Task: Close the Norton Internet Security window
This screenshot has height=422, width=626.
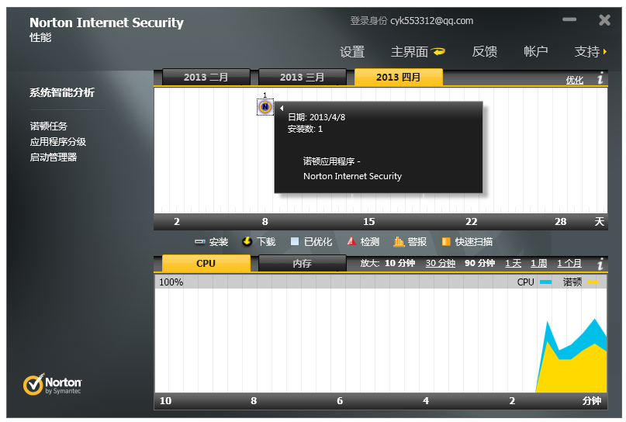Action: (x=604, y=20)
